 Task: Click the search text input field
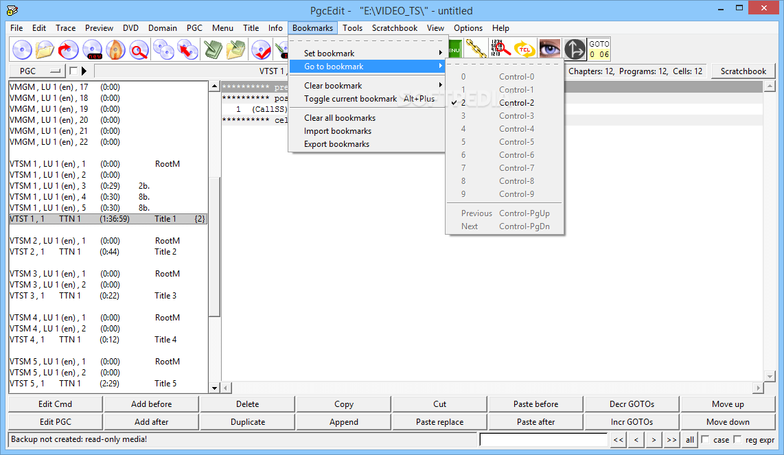[544, 440]
